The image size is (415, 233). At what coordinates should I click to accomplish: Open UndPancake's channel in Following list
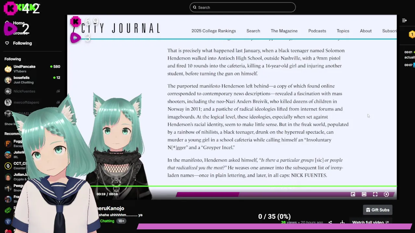tap(32, 69)
